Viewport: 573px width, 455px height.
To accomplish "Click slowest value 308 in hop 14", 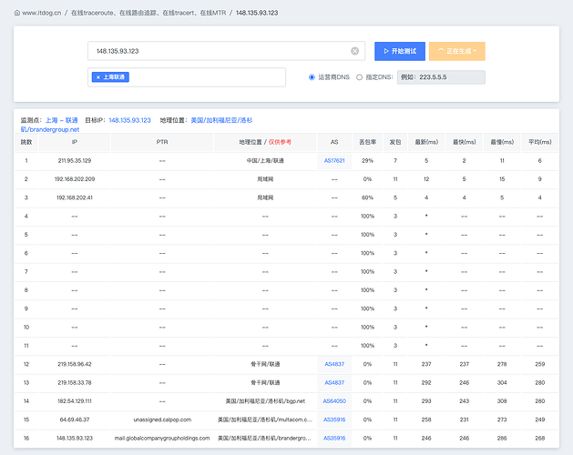I will (502, 401).
